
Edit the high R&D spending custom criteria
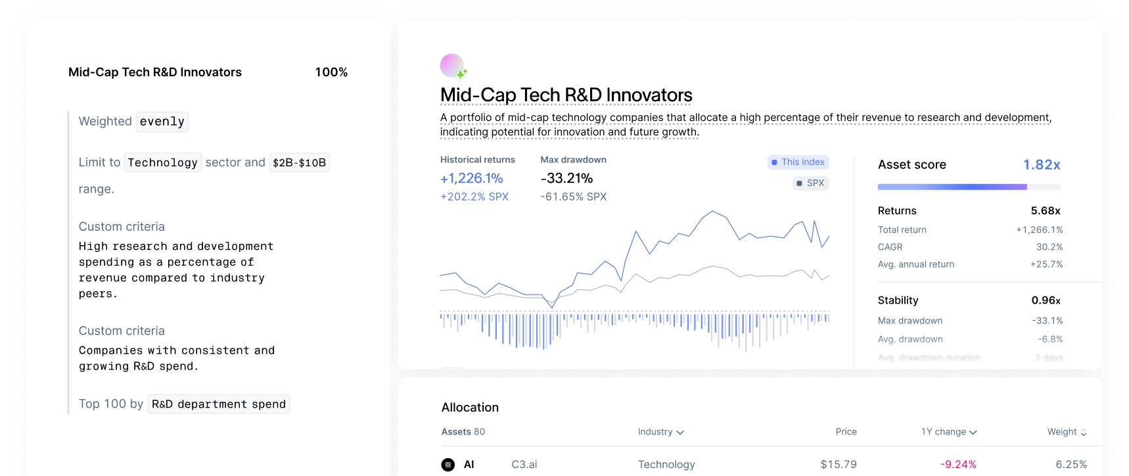point(176,270)
